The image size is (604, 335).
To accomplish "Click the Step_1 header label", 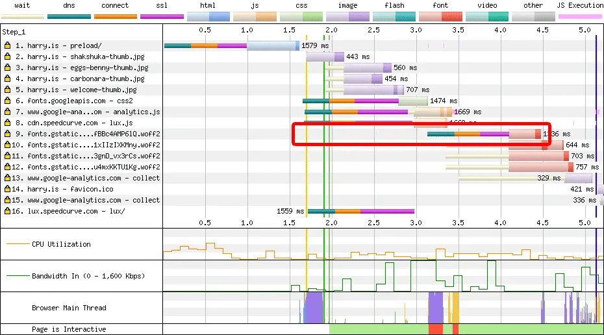I will point(14,32).
